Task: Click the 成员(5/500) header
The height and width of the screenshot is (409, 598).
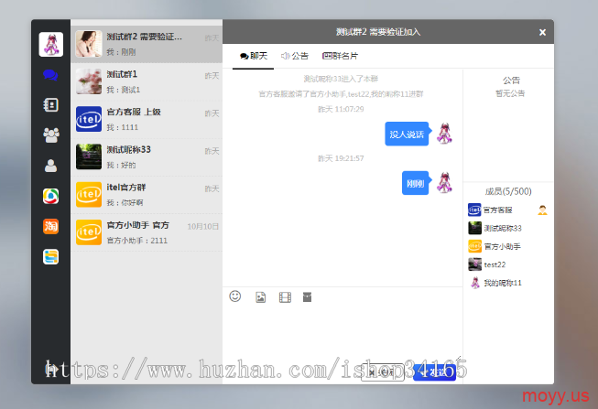Action: [x=508, y=191]
